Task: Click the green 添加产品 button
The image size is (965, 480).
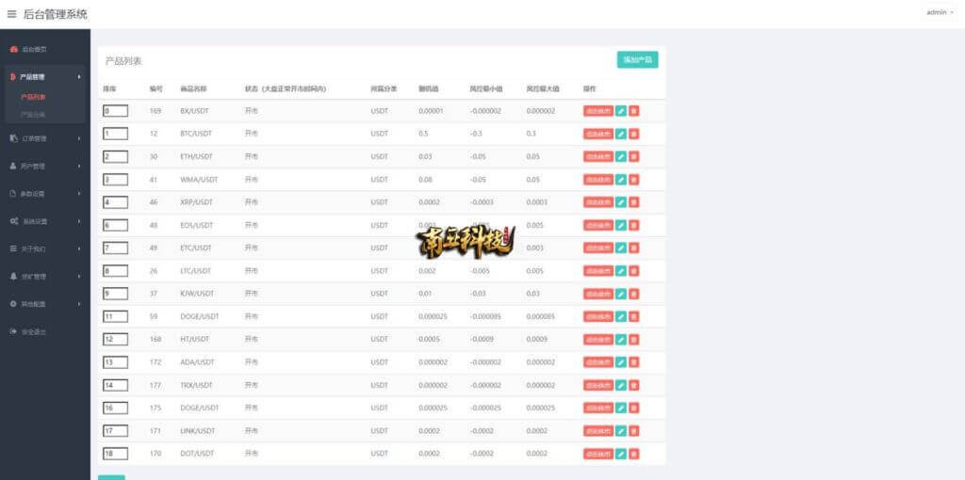Action: tap(637, 59)
